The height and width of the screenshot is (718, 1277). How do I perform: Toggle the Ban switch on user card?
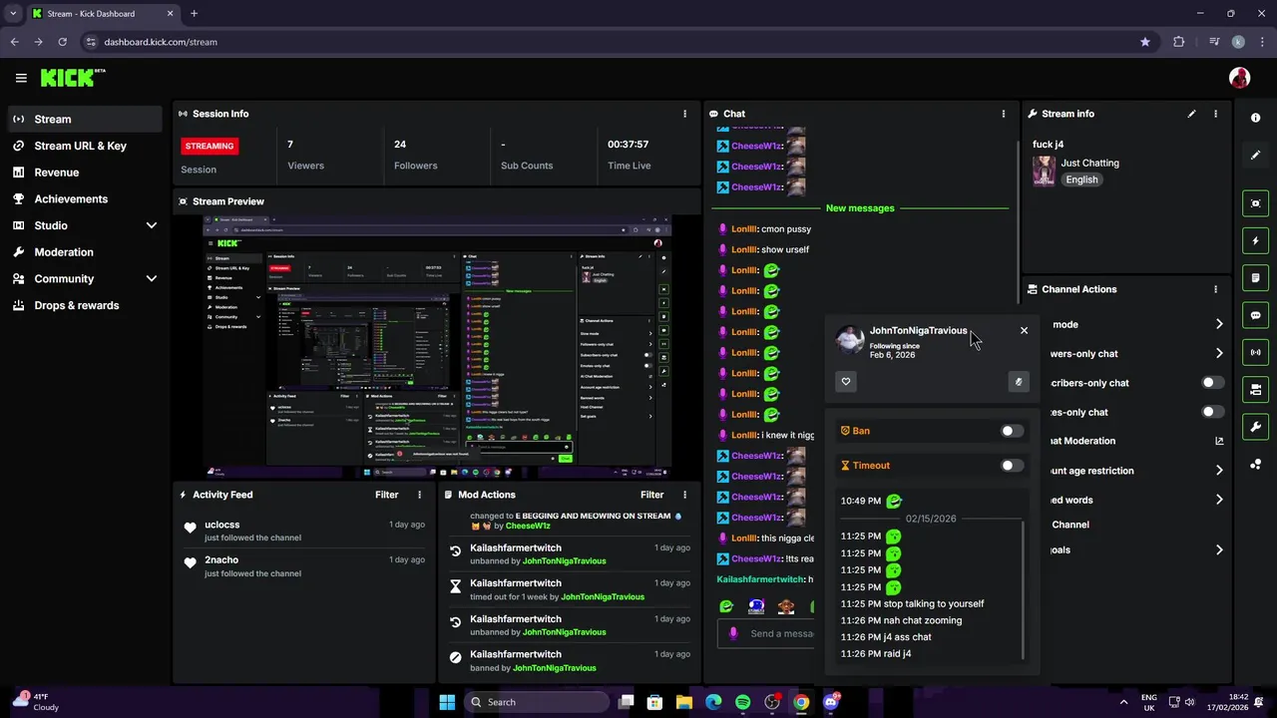[x=1012, y=431]
